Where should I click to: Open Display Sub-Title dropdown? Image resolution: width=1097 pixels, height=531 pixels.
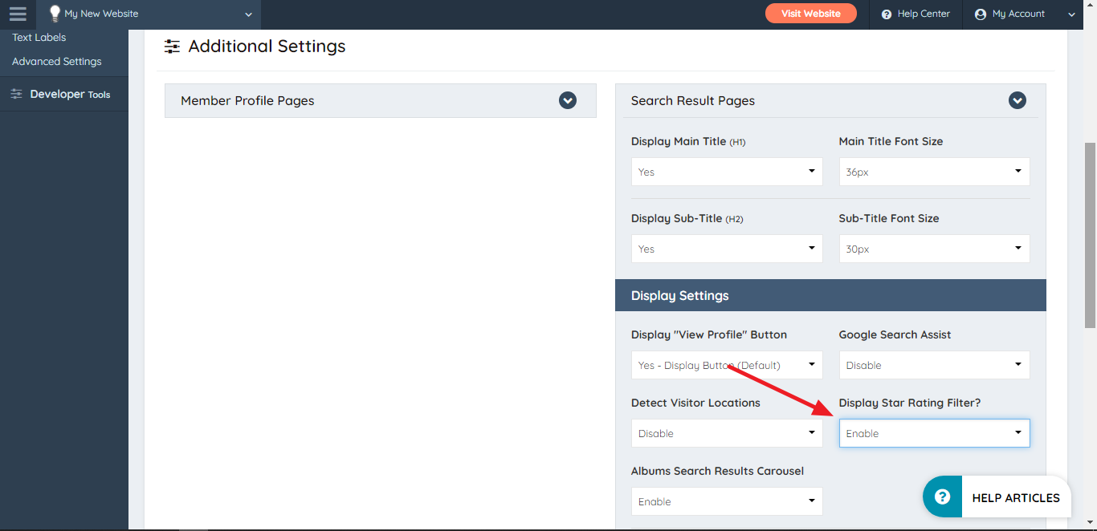point(727,249)
